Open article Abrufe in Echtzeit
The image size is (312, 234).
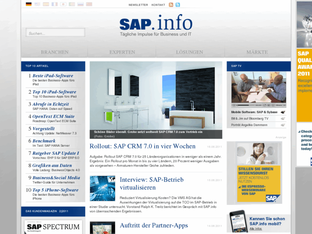coord(51,104)
